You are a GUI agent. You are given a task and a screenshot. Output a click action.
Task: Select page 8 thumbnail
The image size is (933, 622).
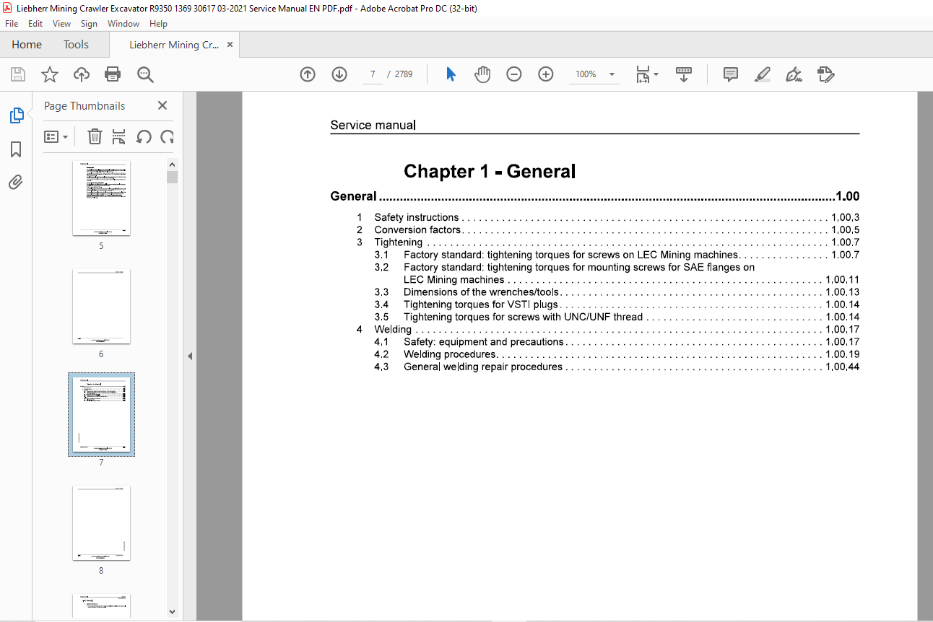101,523
